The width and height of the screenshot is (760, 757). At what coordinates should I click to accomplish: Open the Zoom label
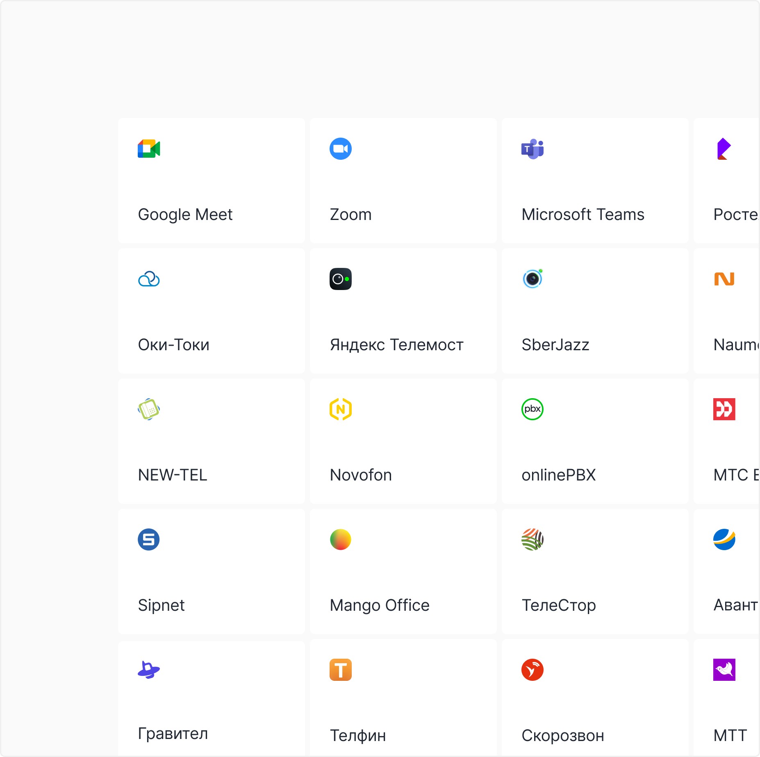(x=351, y=215)
